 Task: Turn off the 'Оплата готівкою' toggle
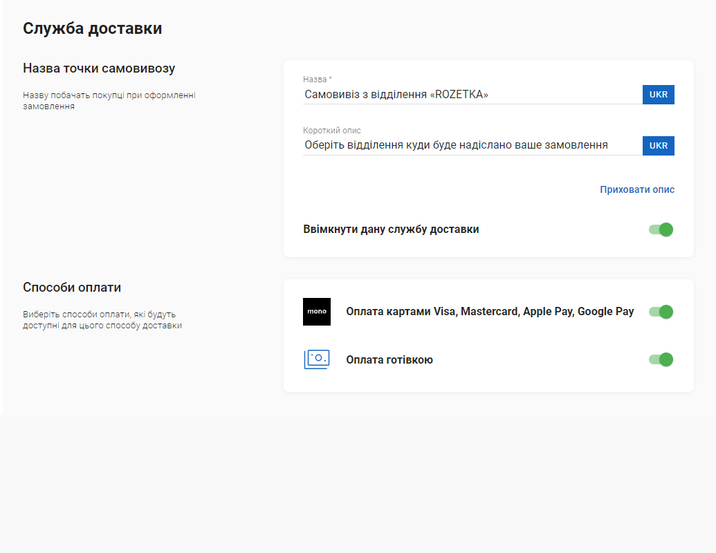(661, 359)
